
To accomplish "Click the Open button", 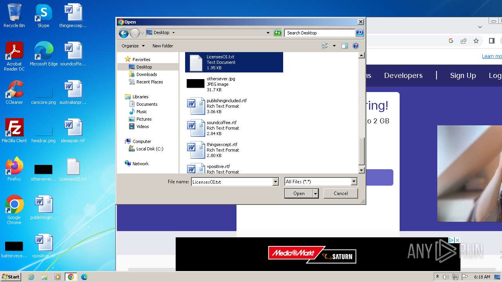I will (299, 193).
